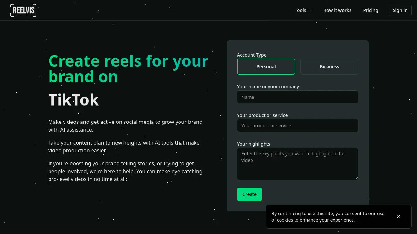Screen dimensions: 417x234
Task: Click the TikTok heading text
Action: coord(74,100)
